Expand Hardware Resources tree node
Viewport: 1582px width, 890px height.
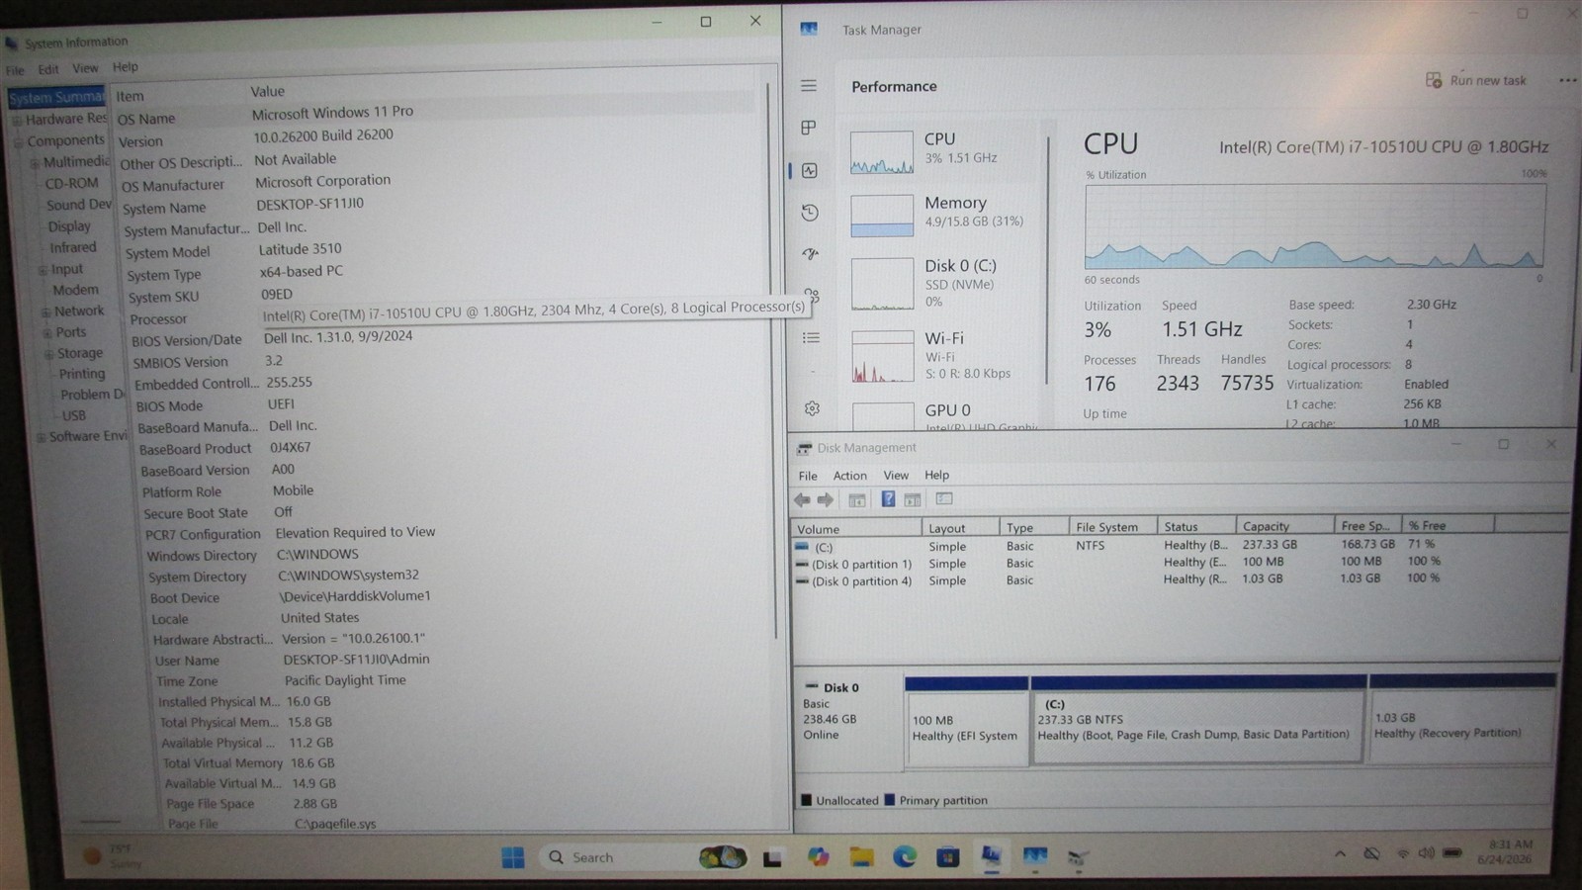click(17, 120)
